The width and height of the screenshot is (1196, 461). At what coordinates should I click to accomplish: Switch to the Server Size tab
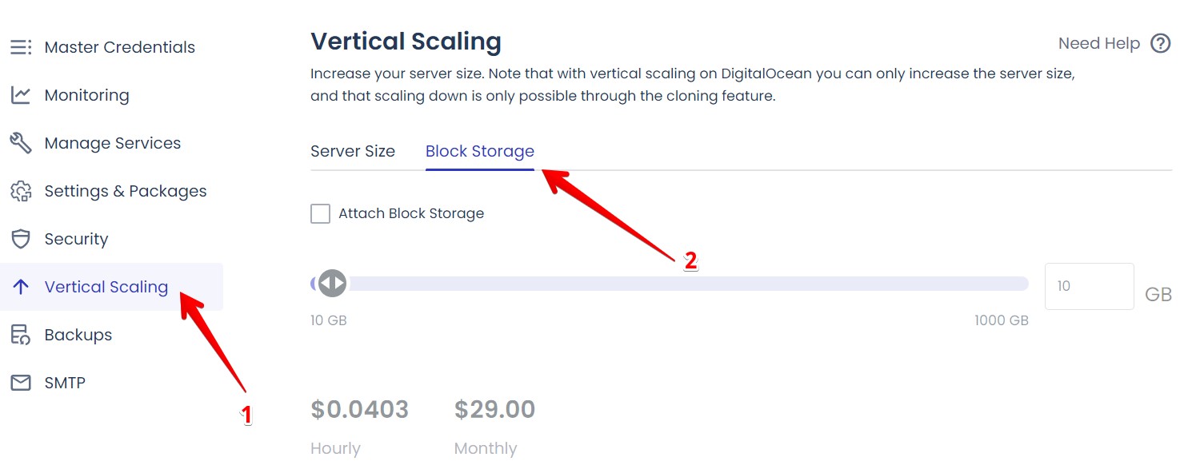click(x=353, y=150)
